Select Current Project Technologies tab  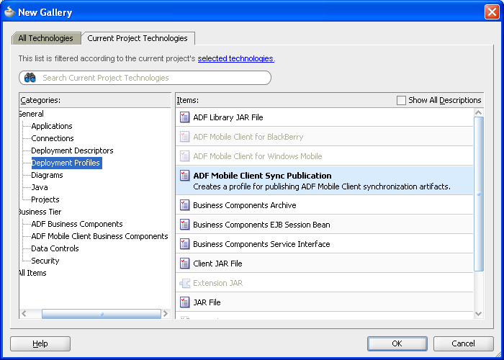(138, 38)
